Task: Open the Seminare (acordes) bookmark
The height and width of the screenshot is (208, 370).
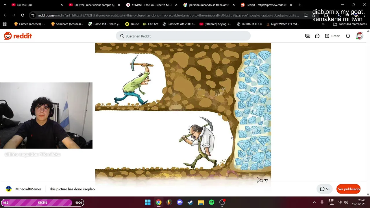Action: pyautogui.click(x=67, y=24)
